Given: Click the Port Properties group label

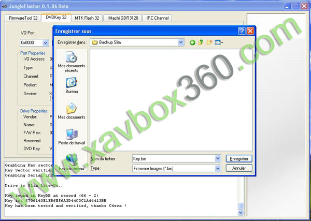Looking at the screenshot, I should click(33, 53).
